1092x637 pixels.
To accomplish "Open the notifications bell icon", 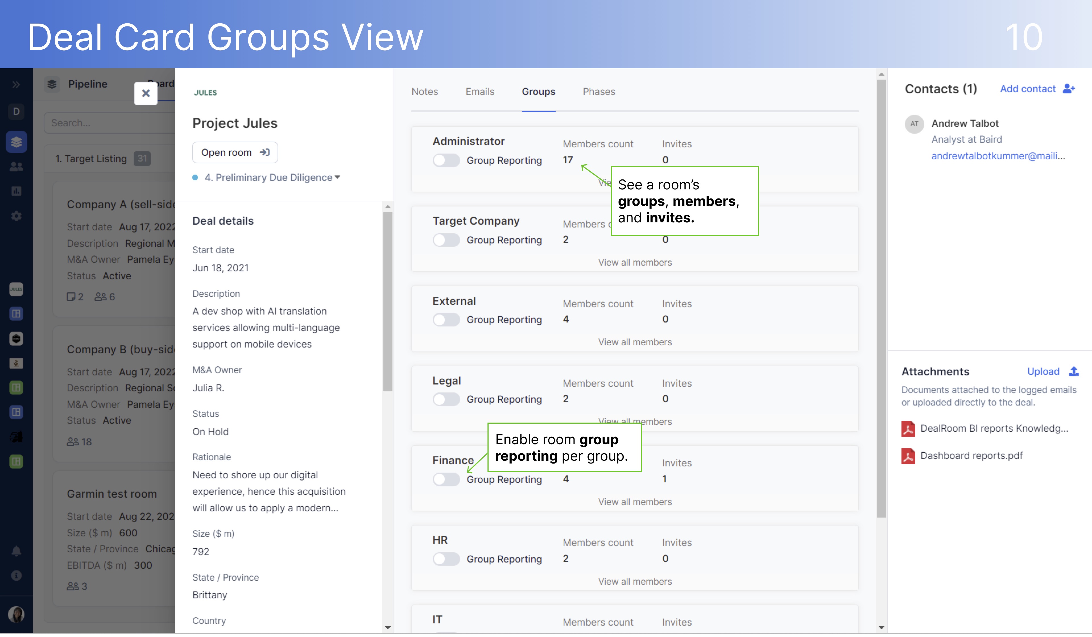I will coord(16,551).
